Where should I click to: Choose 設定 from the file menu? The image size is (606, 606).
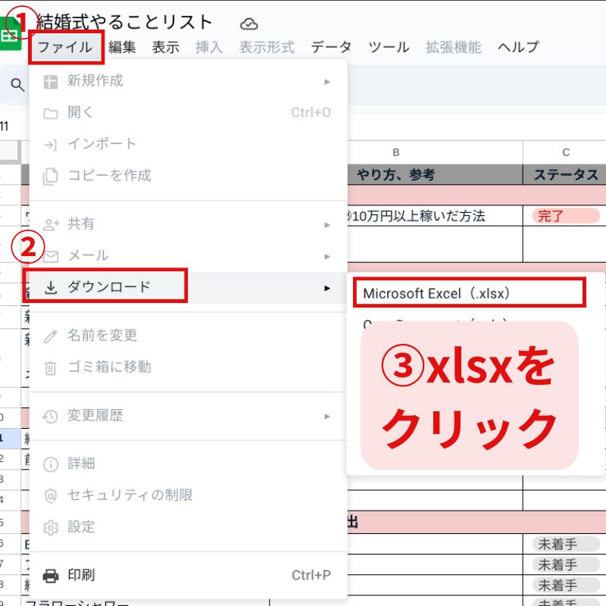coord(188,526)
